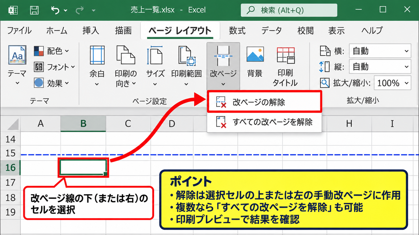
Task: Open 印刷タイトル print titles settings
Action: point(285,67)
